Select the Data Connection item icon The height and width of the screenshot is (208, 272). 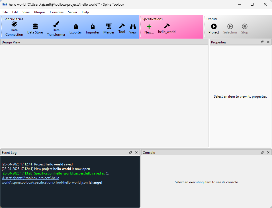pyautogui.click(x=14, y=24)
